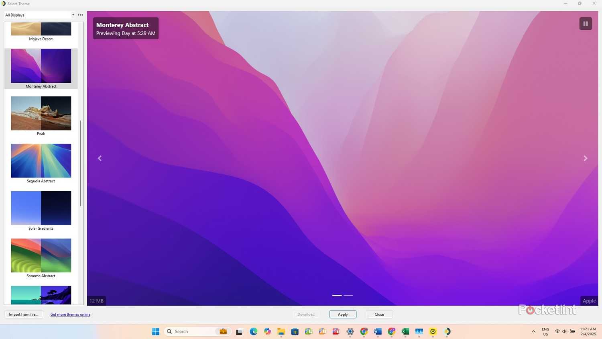Viewport: 602px width, 339px height.
Task: Open File Explorer from the taskbar
Action: click(281, 331)
